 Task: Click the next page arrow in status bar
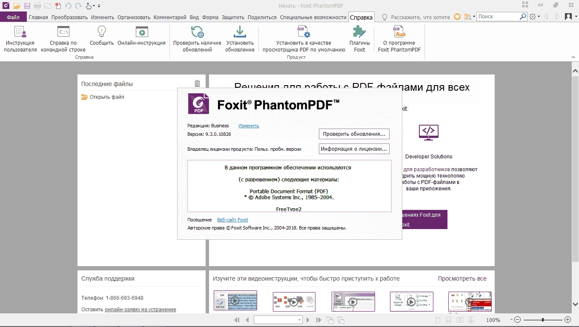point(308,320)
